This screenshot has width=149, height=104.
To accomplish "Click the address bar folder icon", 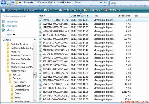I will click(x=17, y=3).
